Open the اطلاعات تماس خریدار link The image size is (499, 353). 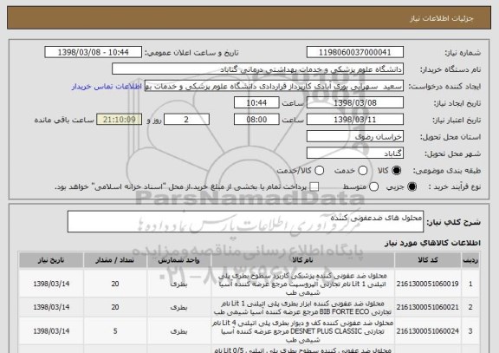[x=107, y=87]
